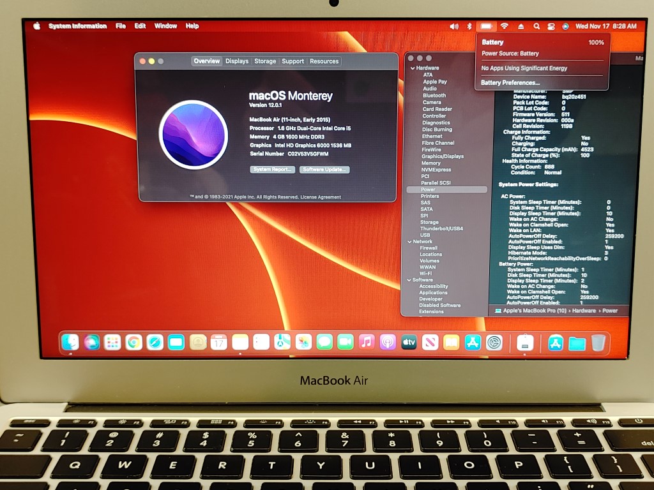Select the Overview tab
Screen dimensions: 654x490
click(206, 61)
